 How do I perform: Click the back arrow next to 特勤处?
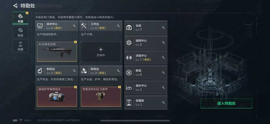(x=15, y=6)
